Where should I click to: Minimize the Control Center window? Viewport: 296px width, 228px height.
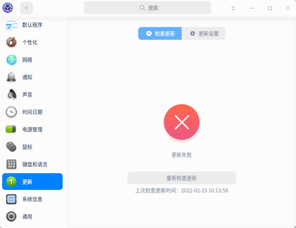click(252, 8)
